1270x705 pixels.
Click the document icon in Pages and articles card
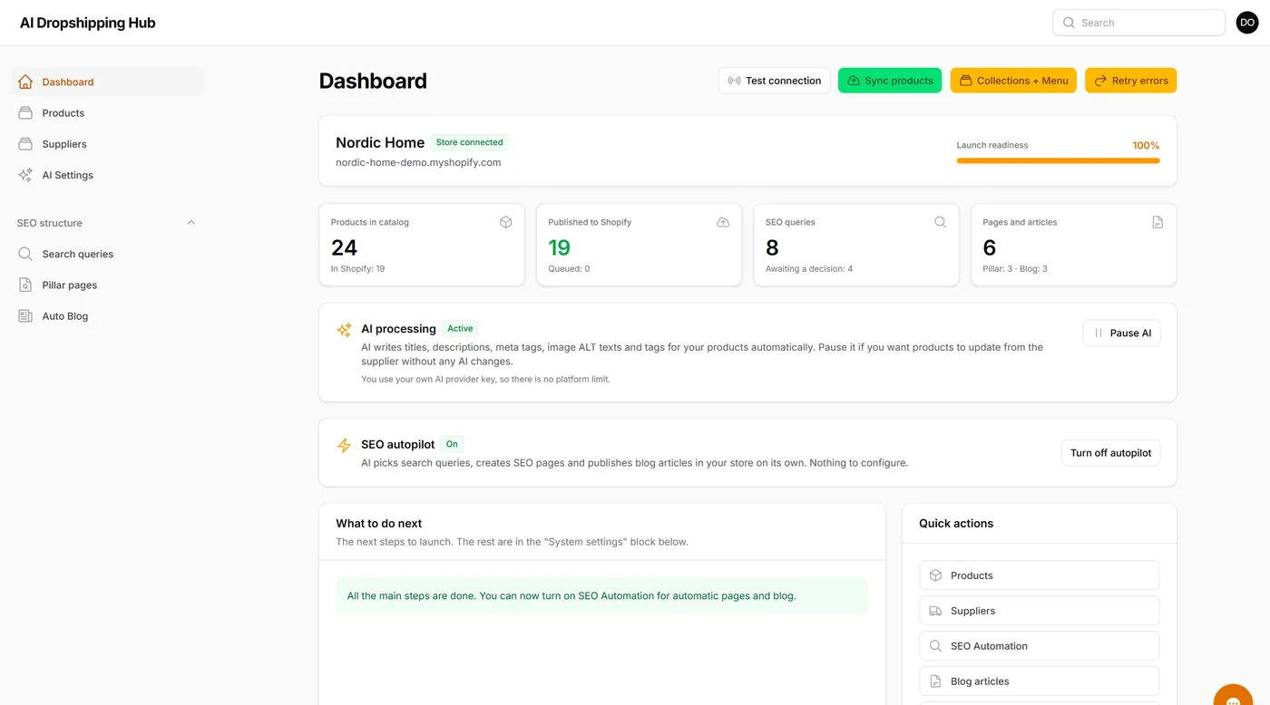point(1158,222)
